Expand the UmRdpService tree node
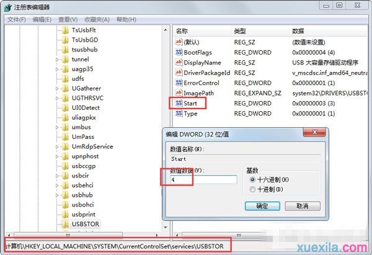 pyautogui.click(x=57, y=146)
